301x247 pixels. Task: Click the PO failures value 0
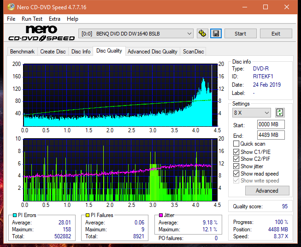216,238
